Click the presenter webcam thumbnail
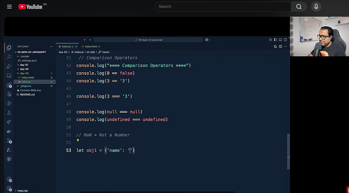Viewport: 349px width, 193px height. pyautogui.click(x=319, y=36)
